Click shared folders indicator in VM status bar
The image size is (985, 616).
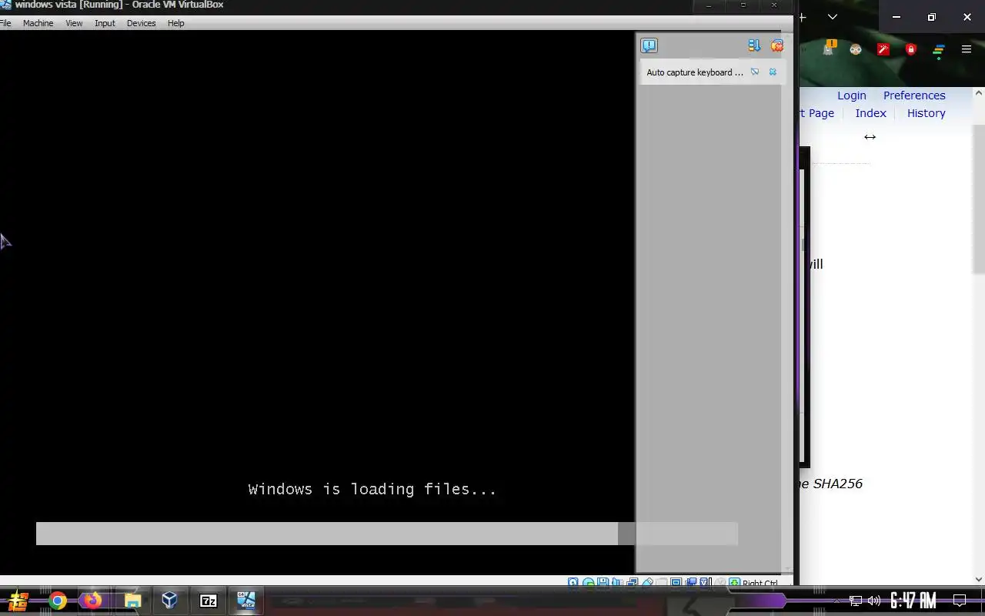[x=661, y=583]
